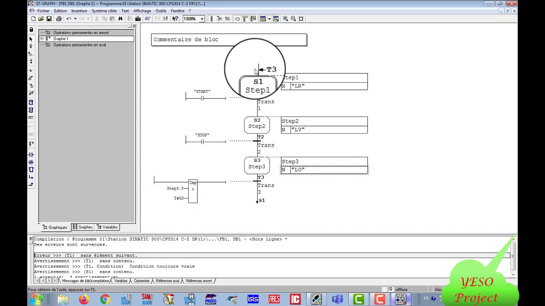
Task: Click the binoculars Find icon
Action: [x=120, y=19]
